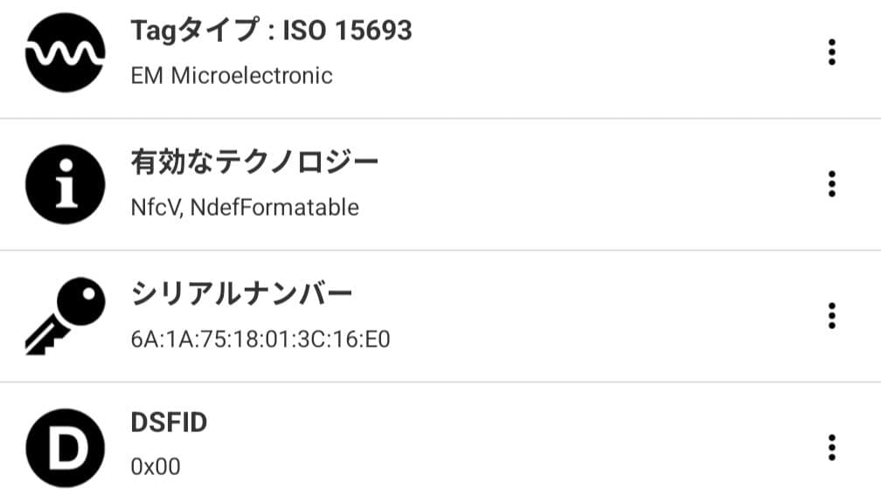Viewport: 881px width, 495px height.
Task: Click the key icon for シリアルナンバー
Action: (x=65, y=316)
